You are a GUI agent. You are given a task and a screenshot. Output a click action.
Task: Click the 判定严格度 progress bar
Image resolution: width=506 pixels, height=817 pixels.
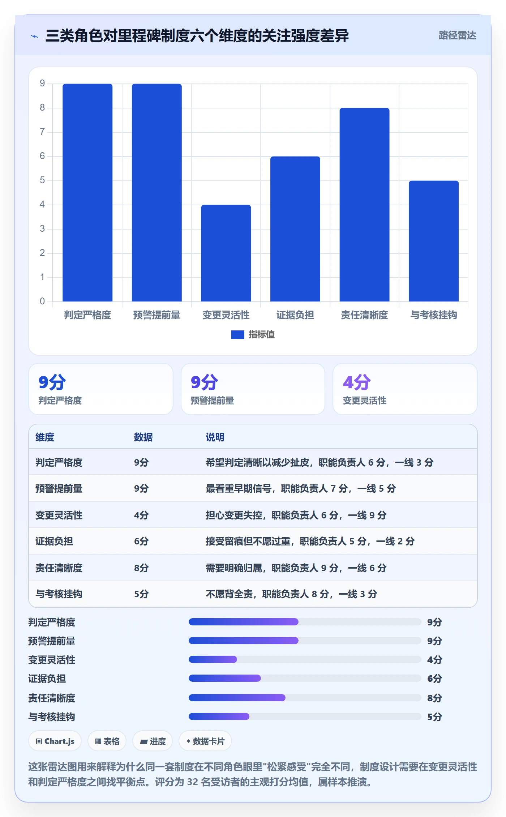[x=305, y=622]
